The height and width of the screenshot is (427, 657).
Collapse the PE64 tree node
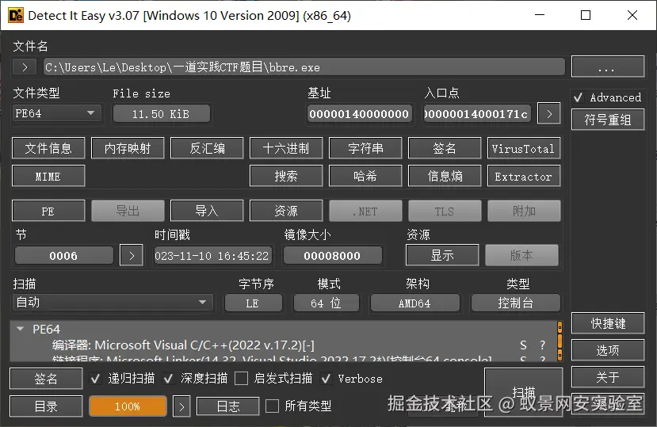click(20, 329)
